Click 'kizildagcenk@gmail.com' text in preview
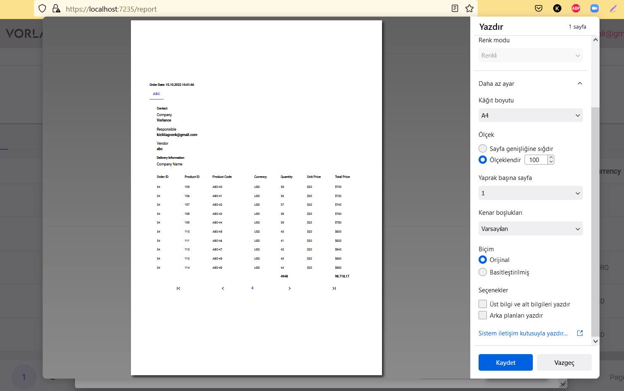This screenshot has height=391, width=624. [177, 135]
